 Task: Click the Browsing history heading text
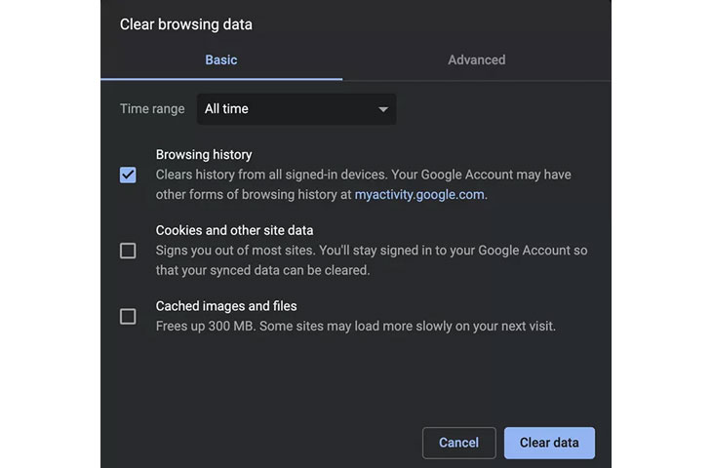pyautogui.click(x=204, y=155)
